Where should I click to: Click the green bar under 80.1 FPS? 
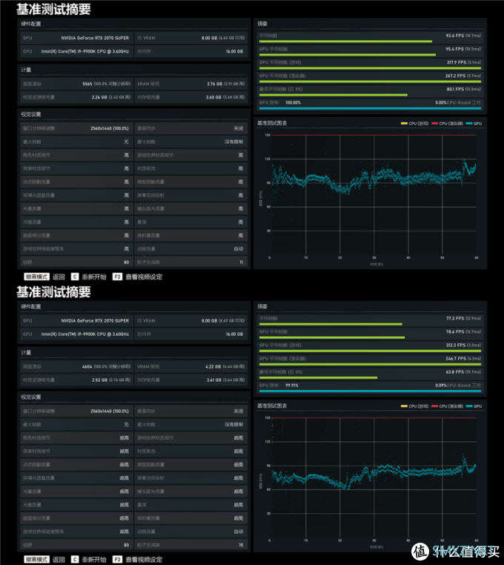[334, 95]
